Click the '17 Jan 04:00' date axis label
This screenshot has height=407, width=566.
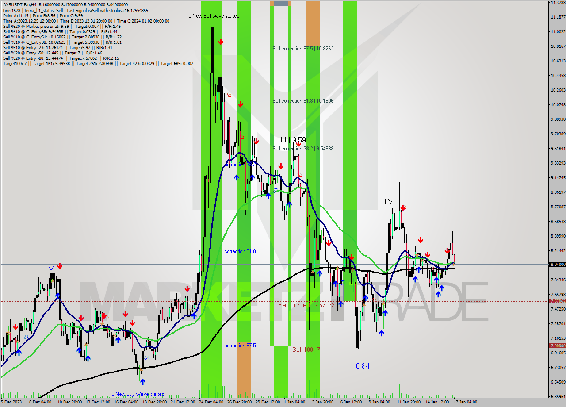466,402
